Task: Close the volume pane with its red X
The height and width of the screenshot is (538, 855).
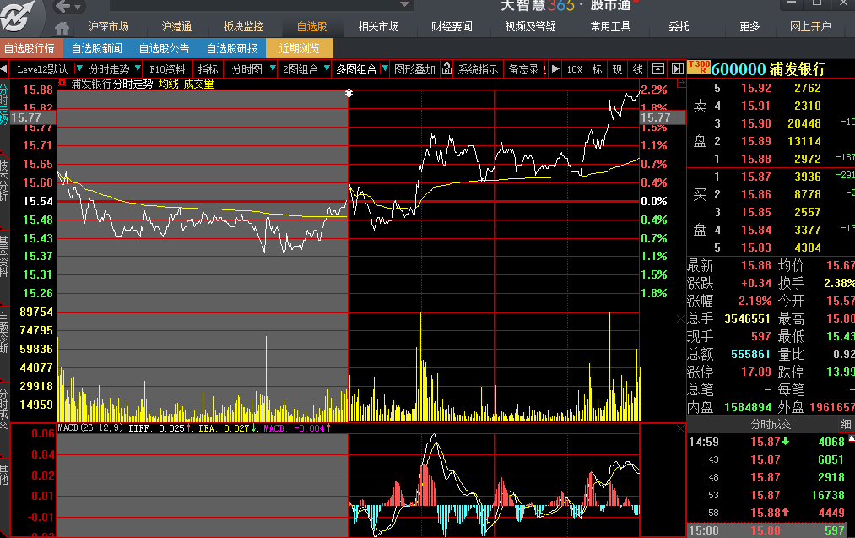Action: [680, 318]
